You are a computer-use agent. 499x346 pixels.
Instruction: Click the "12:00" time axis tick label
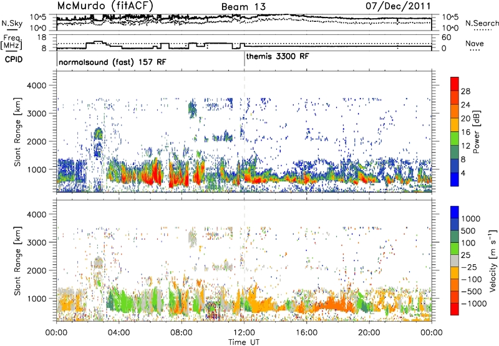[x=244, y=333]
